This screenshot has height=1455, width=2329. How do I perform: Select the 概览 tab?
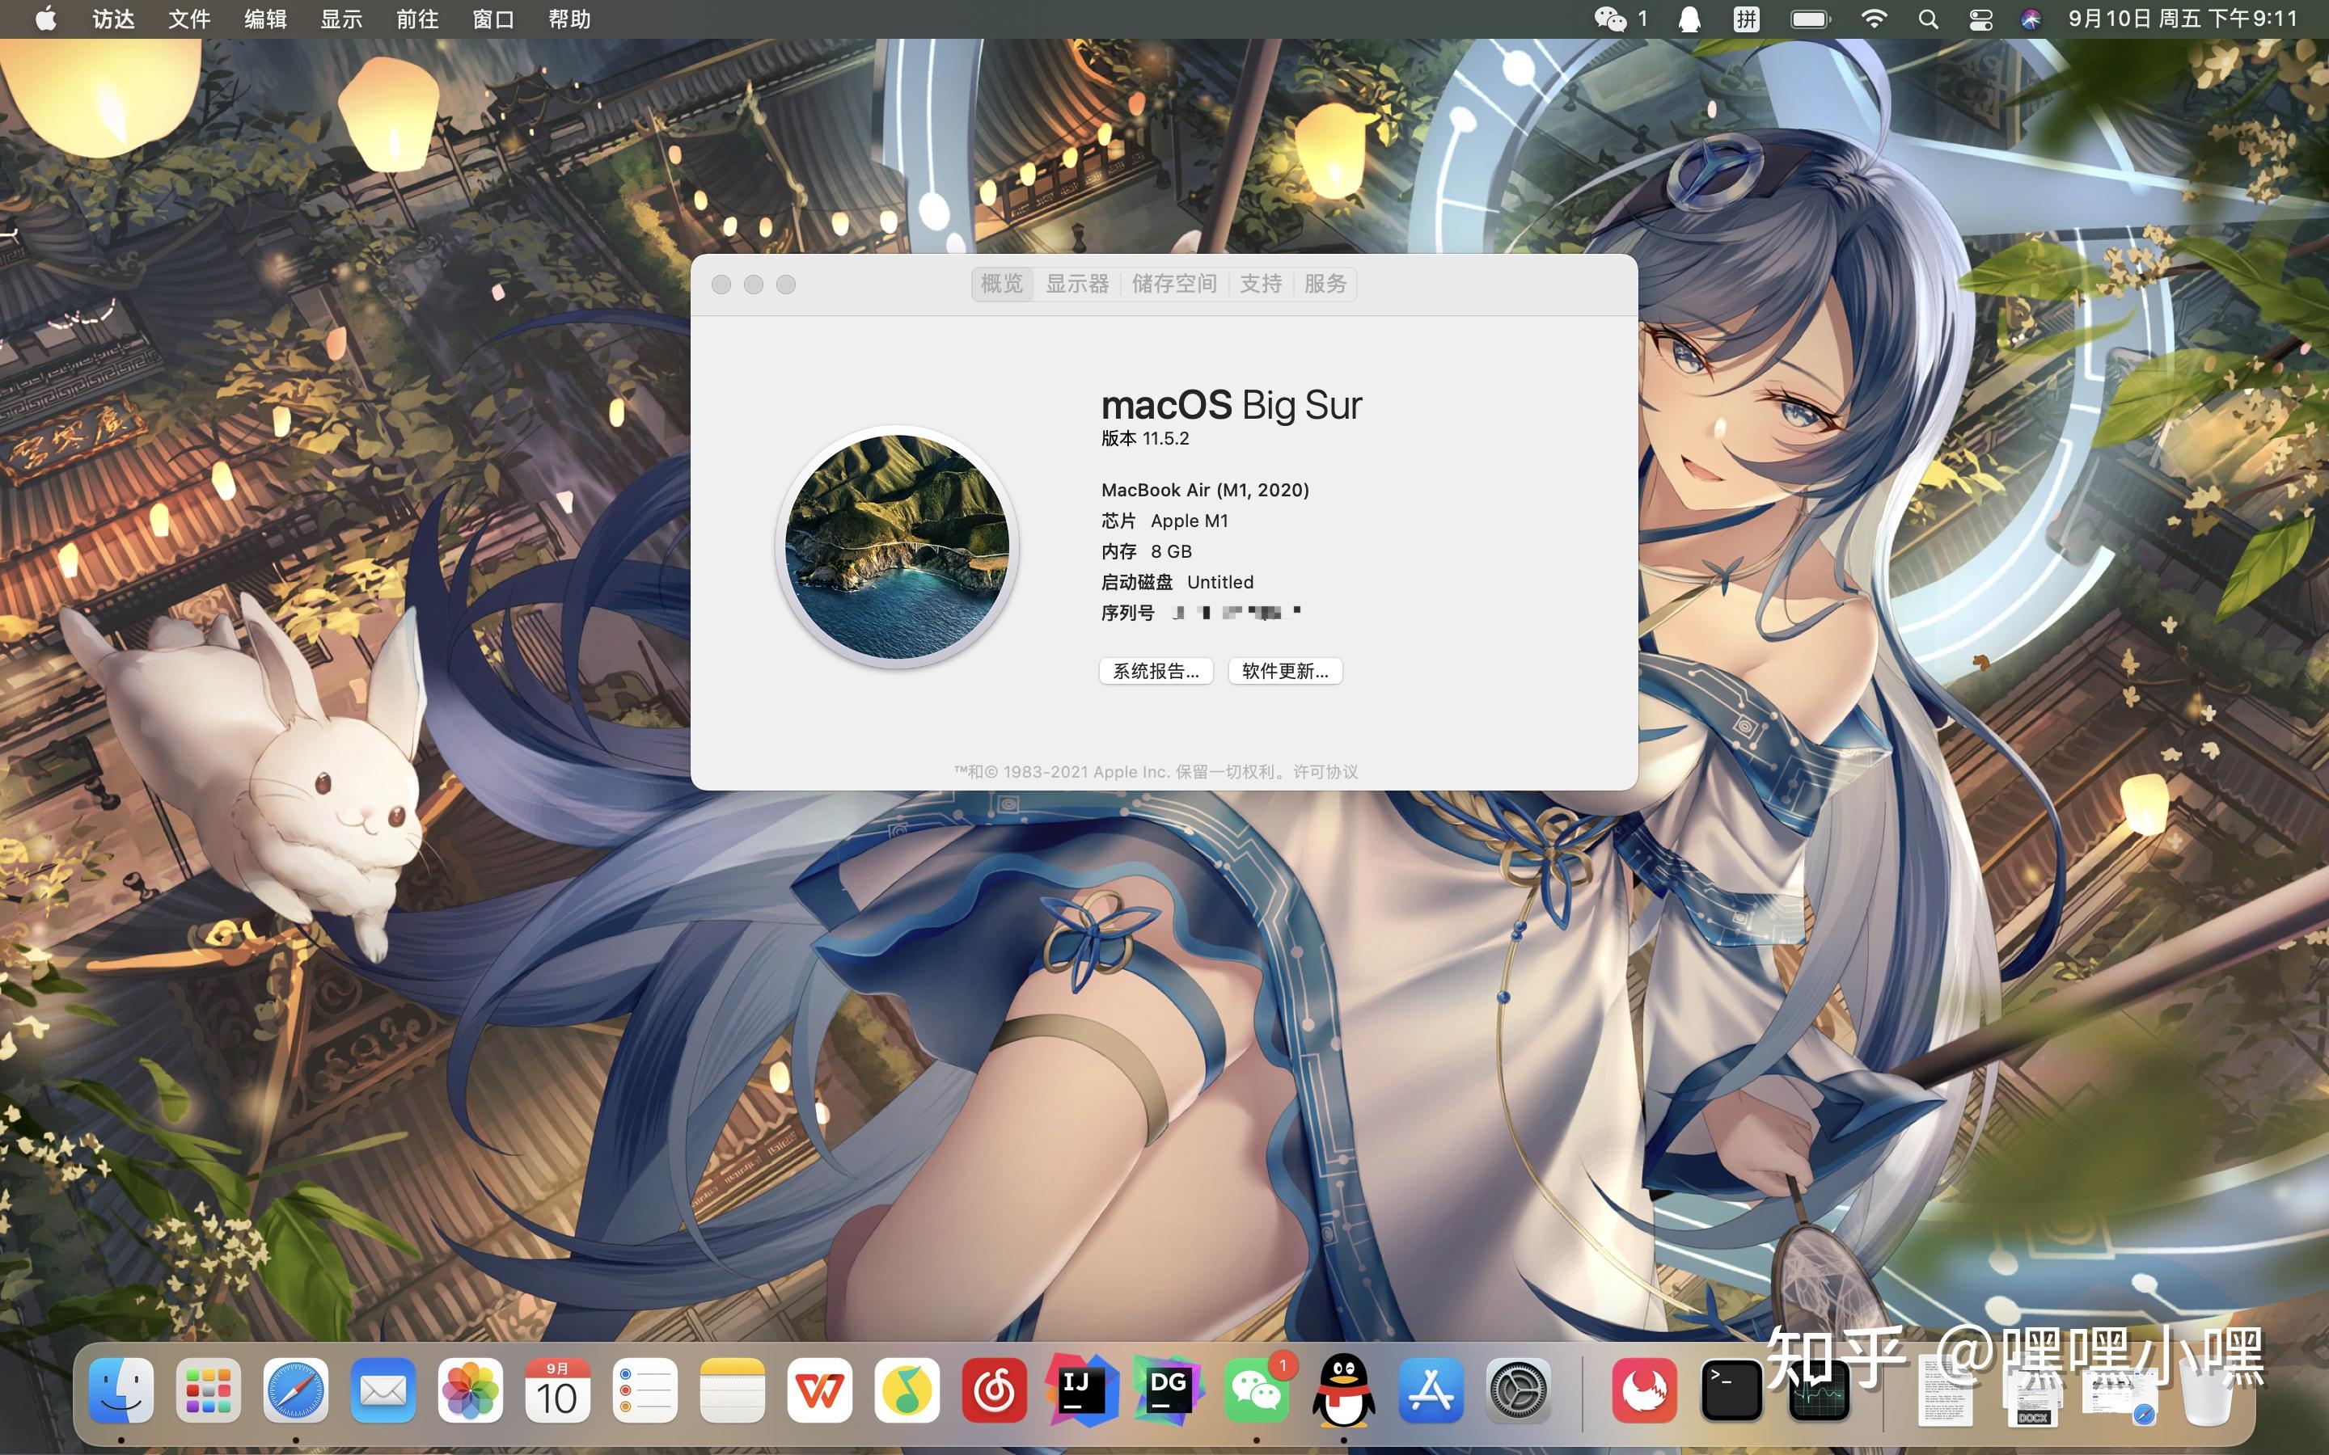tap(1002, 284)
